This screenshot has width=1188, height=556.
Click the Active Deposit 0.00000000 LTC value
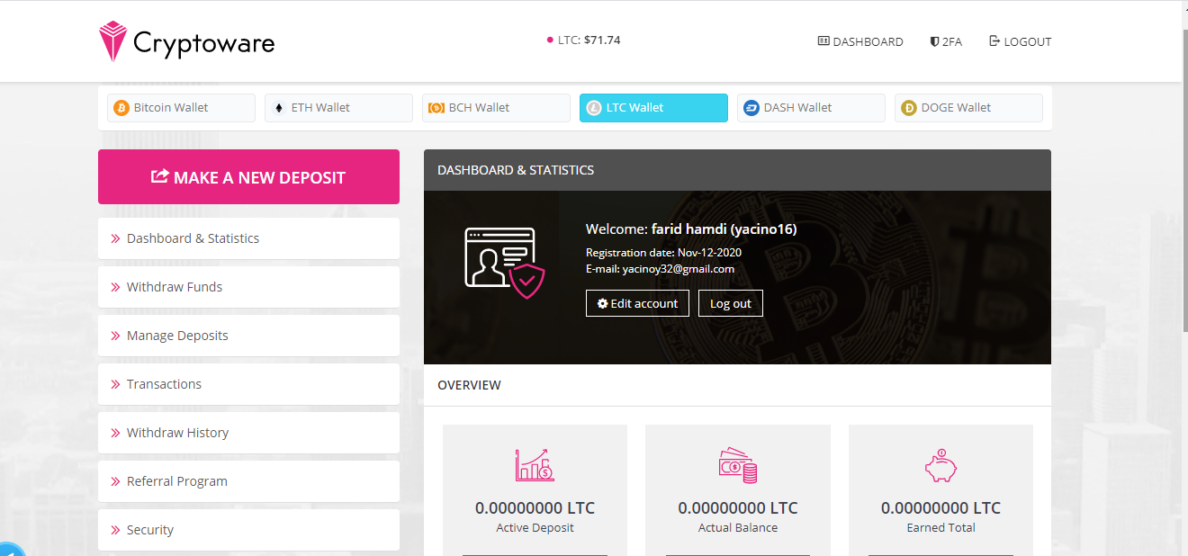(535, 508)
